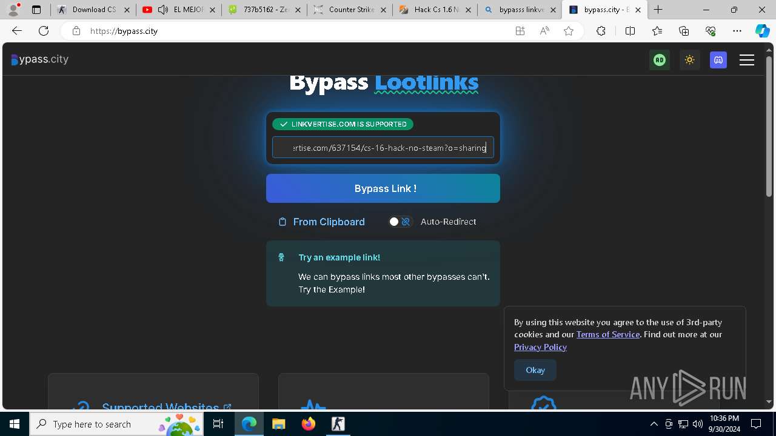Open Browser essentials heart icon
Screen dimensions: 776x436
point(711,31)
